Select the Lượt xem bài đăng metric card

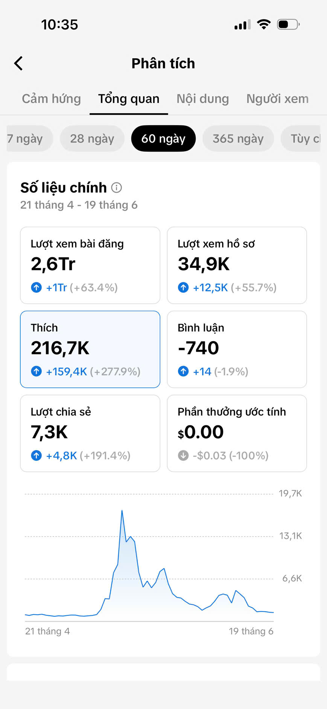[x=90, y=265]
